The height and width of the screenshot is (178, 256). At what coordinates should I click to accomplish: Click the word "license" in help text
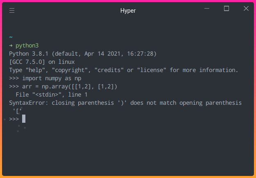[x=152, y=70]
